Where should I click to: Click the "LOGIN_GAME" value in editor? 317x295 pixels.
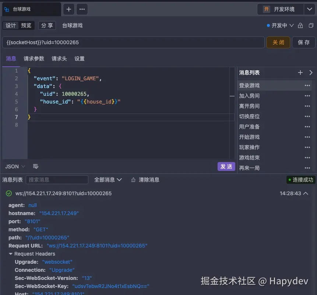pos(80,78)
